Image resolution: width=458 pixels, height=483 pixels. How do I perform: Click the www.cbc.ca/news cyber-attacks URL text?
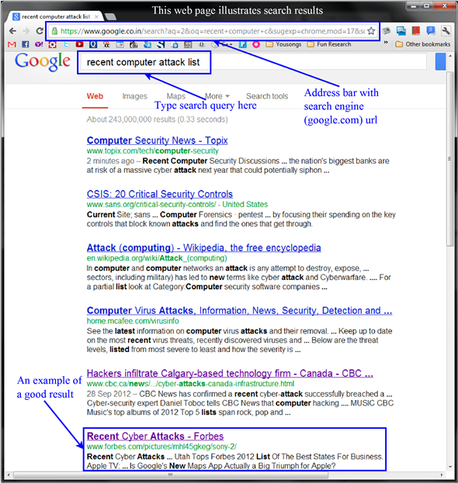[191, 384]
